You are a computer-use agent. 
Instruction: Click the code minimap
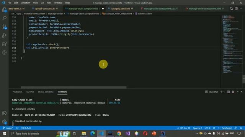pos(232,44)
